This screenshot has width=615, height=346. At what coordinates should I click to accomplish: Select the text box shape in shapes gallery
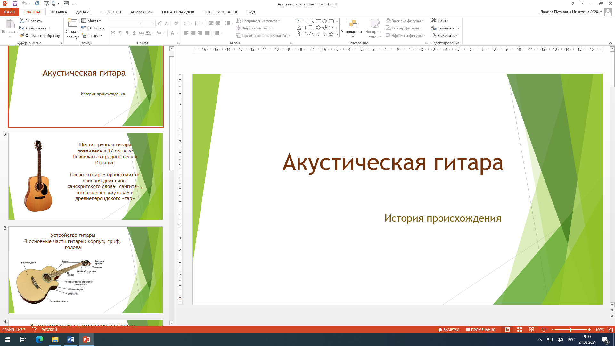click(x=299, y=21)
